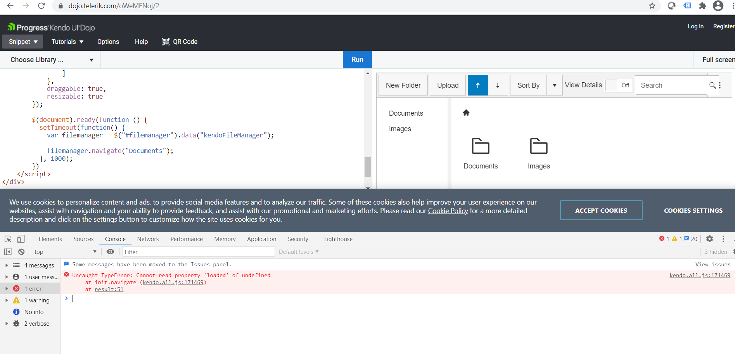Click the code editor scrollbar thumb

pyautogui.click(x=368, y=167)
